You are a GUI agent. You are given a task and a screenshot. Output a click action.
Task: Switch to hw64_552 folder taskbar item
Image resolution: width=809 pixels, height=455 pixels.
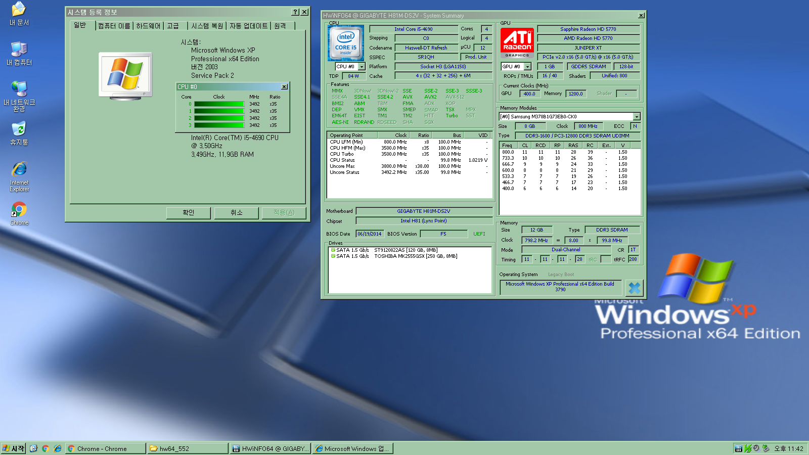pyautogui.click(x=188, y=448)
